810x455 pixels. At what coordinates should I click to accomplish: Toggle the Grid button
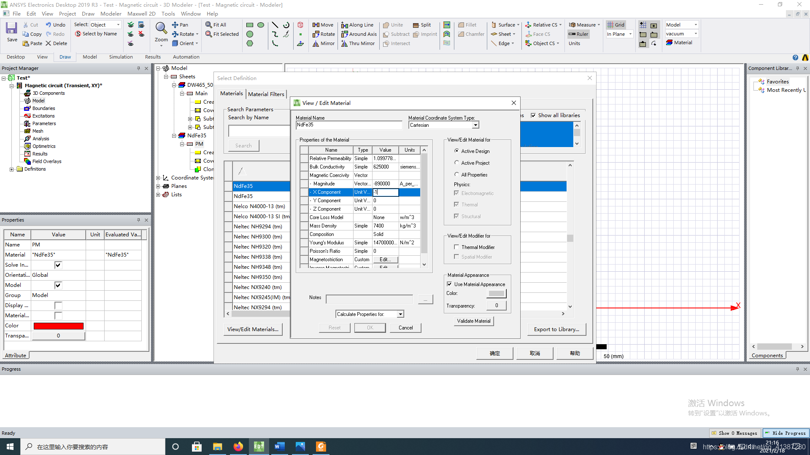click(616, 25)
